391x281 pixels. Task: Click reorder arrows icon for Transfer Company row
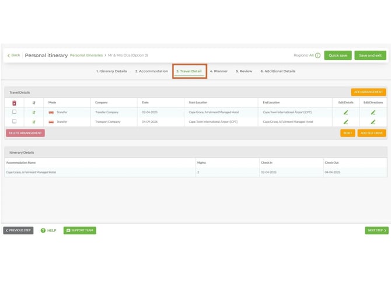tap(34, 112)
